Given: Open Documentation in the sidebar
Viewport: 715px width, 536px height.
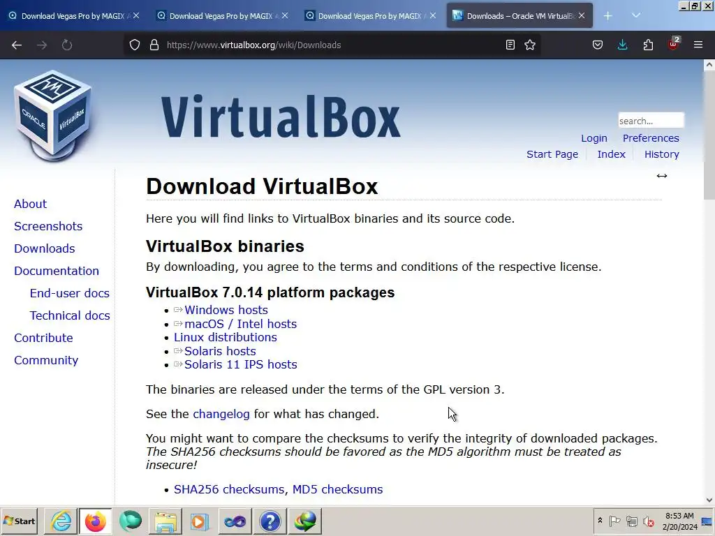Looking at the screenshot, I should pos(56,271).
